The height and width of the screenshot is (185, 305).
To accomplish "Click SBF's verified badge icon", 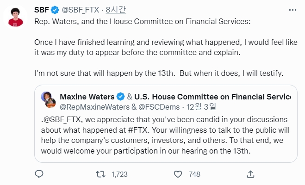I will point(54,9).
